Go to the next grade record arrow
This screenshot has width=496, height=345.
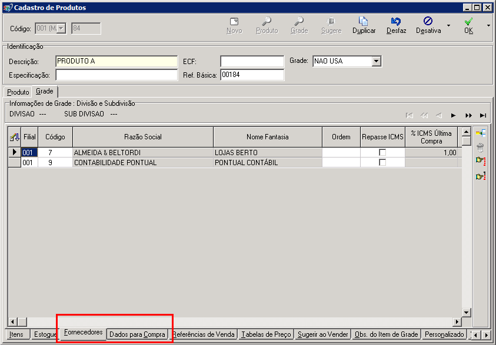453,115
